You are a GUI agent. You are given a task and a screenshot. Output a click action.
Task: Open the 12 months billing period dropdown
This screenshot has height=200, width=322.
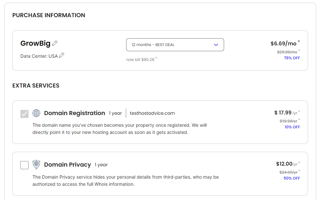click(175, 45)
